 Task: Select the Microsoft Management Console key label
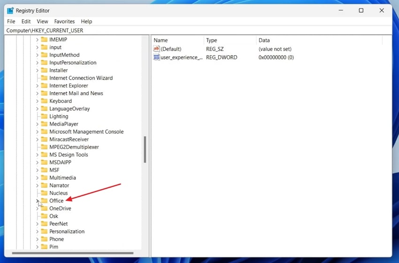(x=86, y=131)
